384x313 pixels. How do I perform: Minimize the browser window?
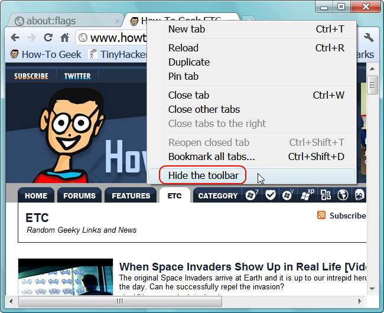324,7
